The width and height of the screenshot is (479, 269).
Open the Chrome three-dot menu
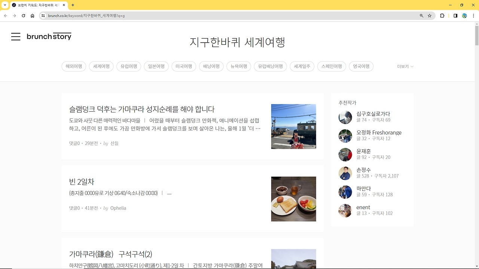pyautogui.click(x=473, y=16)
